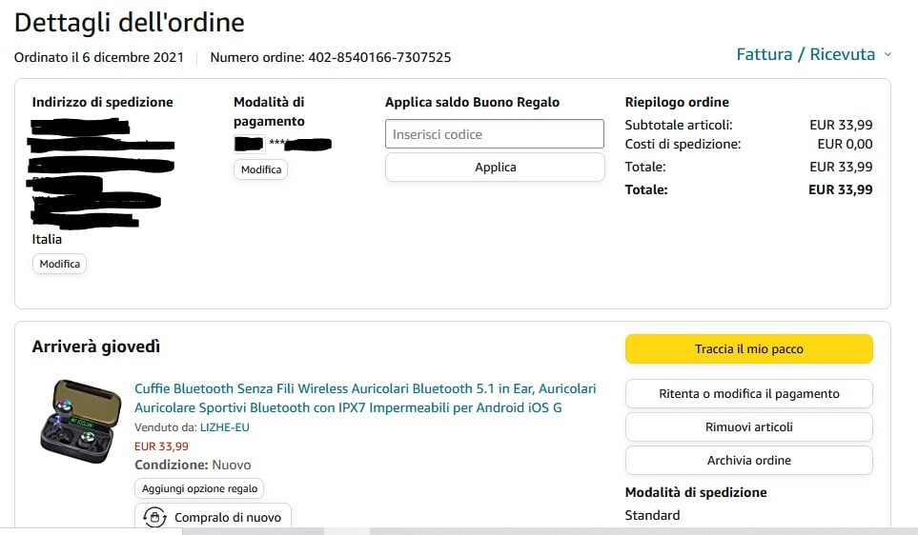Click the red EUR 33,99 product price
The image size is (918, 535).
coord(161,446)
